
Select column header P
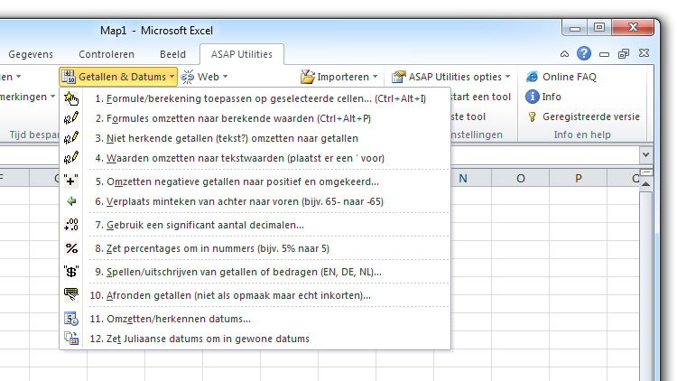578,179
